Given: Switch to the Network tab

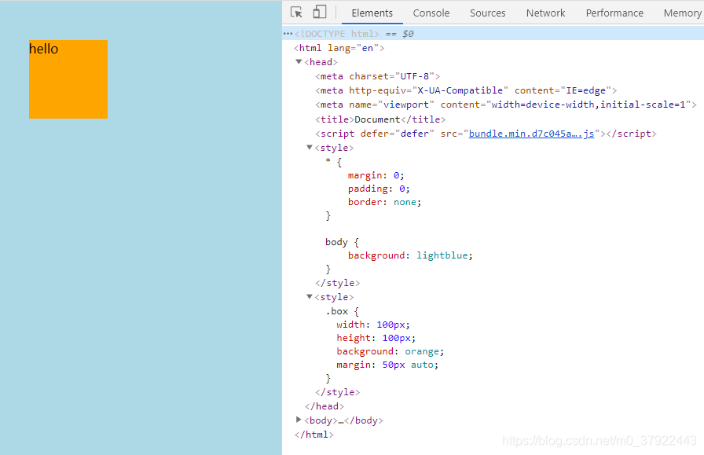Looking at the screenshot, I should pyautogui.click(x=545, y=13).
